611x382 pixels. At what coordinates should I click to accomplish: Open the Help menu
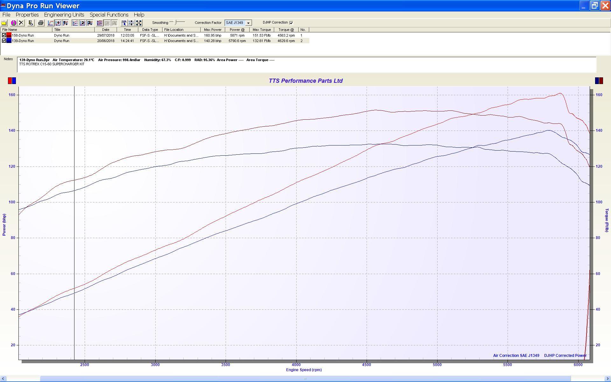[x=139, y=15]
